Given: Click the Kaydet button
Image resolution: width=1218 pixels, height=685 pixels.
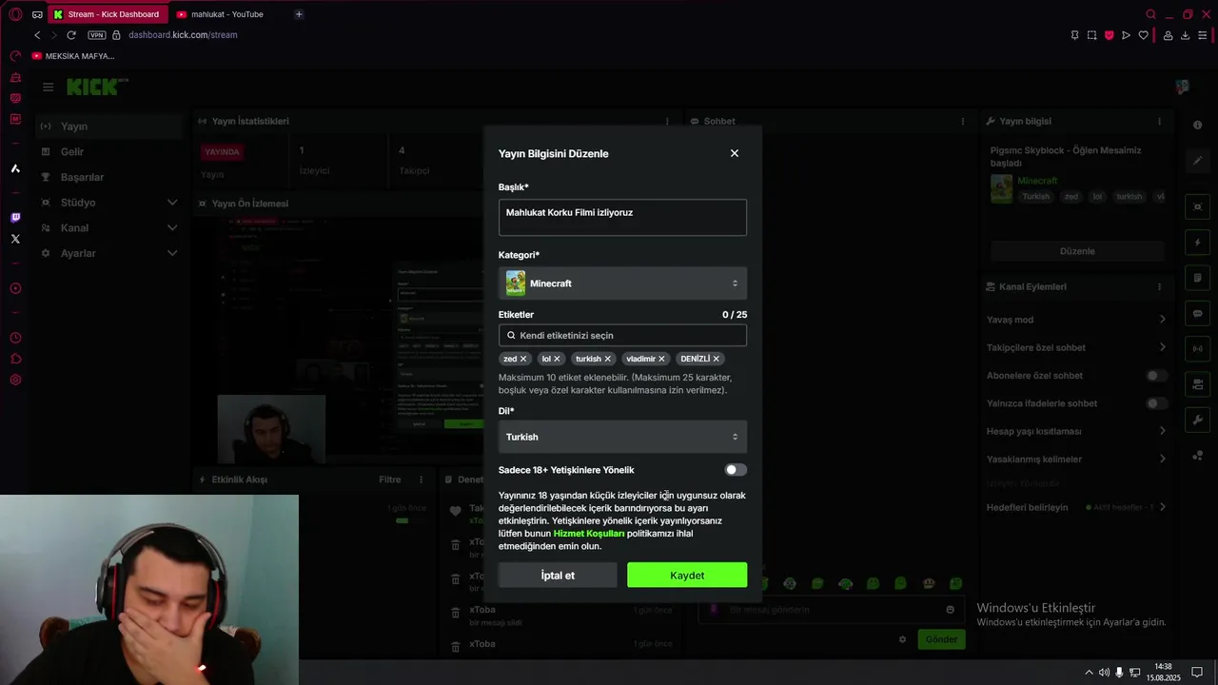Looking at the screenshot, I should coord(687,575).
